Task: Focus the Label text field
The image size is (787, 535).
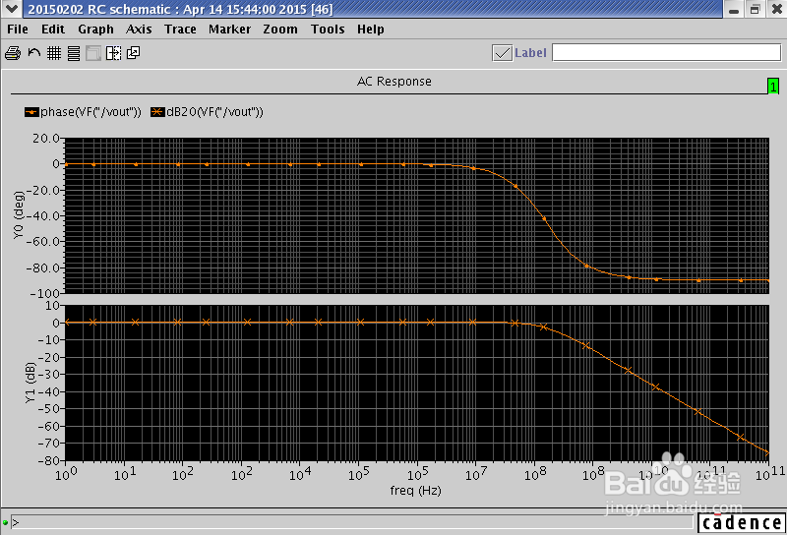Action: (x=666, y=52)
